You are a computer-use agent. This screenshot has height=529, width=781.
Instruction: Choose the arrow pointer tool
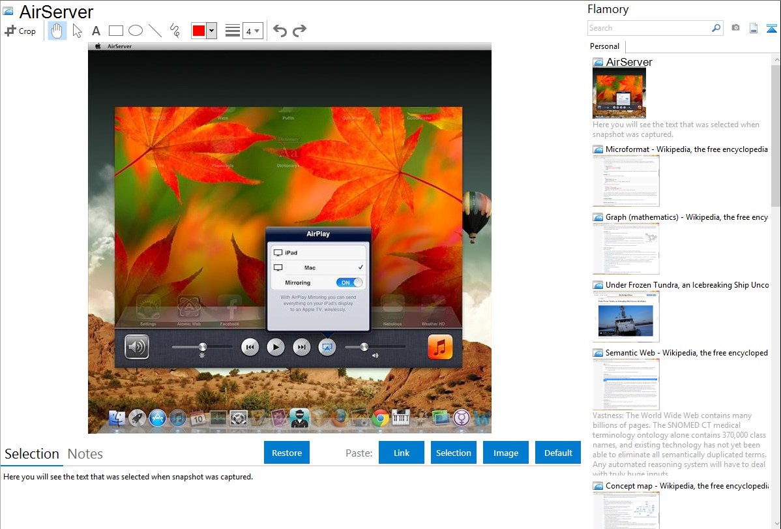(x=77, y=31)
